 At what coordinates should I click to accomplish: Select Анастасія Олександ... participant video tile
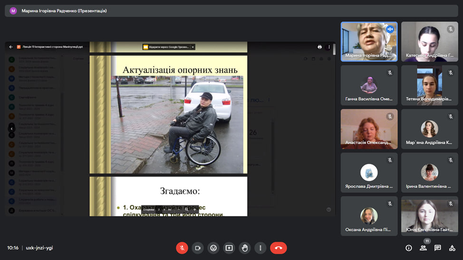tap(369, 129)
